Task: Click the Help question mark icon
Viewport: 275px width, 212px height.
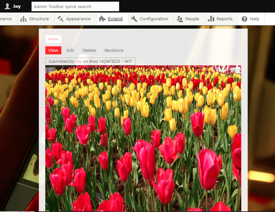Action: click(244, 19)
